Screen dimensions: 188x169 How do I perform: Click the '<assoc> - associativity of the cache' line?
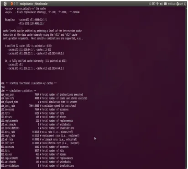point(25,8)
